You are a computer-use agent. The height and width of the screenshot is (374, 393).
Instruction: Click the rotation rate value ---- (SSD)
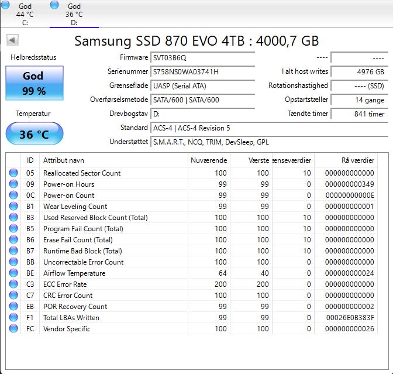[x=360, y=86]
